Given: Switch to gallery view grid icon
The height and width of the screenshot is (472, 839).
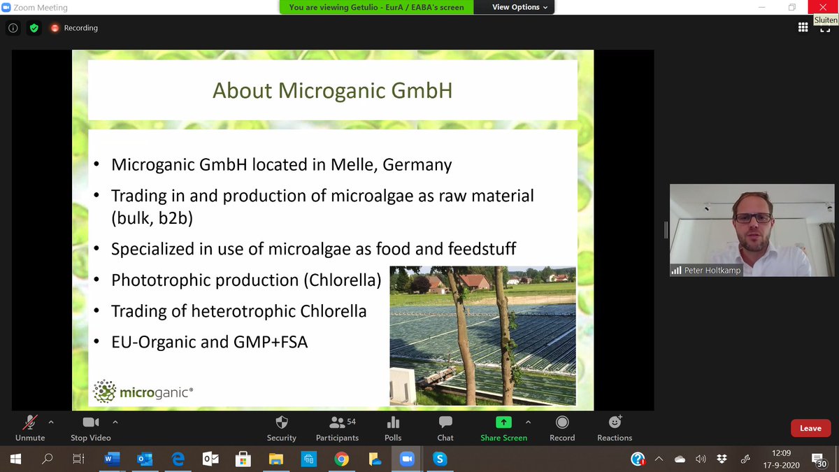Looking at the screenshot, I should point(803,27).
